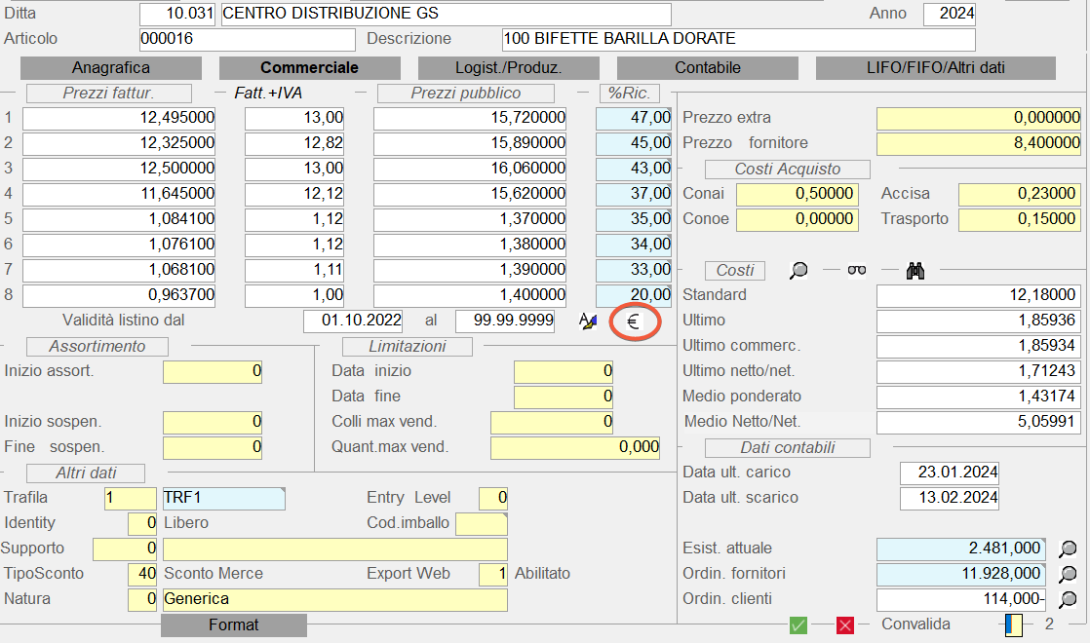
Task: Cancel with the red X icon
Action: tap(845, 625)
